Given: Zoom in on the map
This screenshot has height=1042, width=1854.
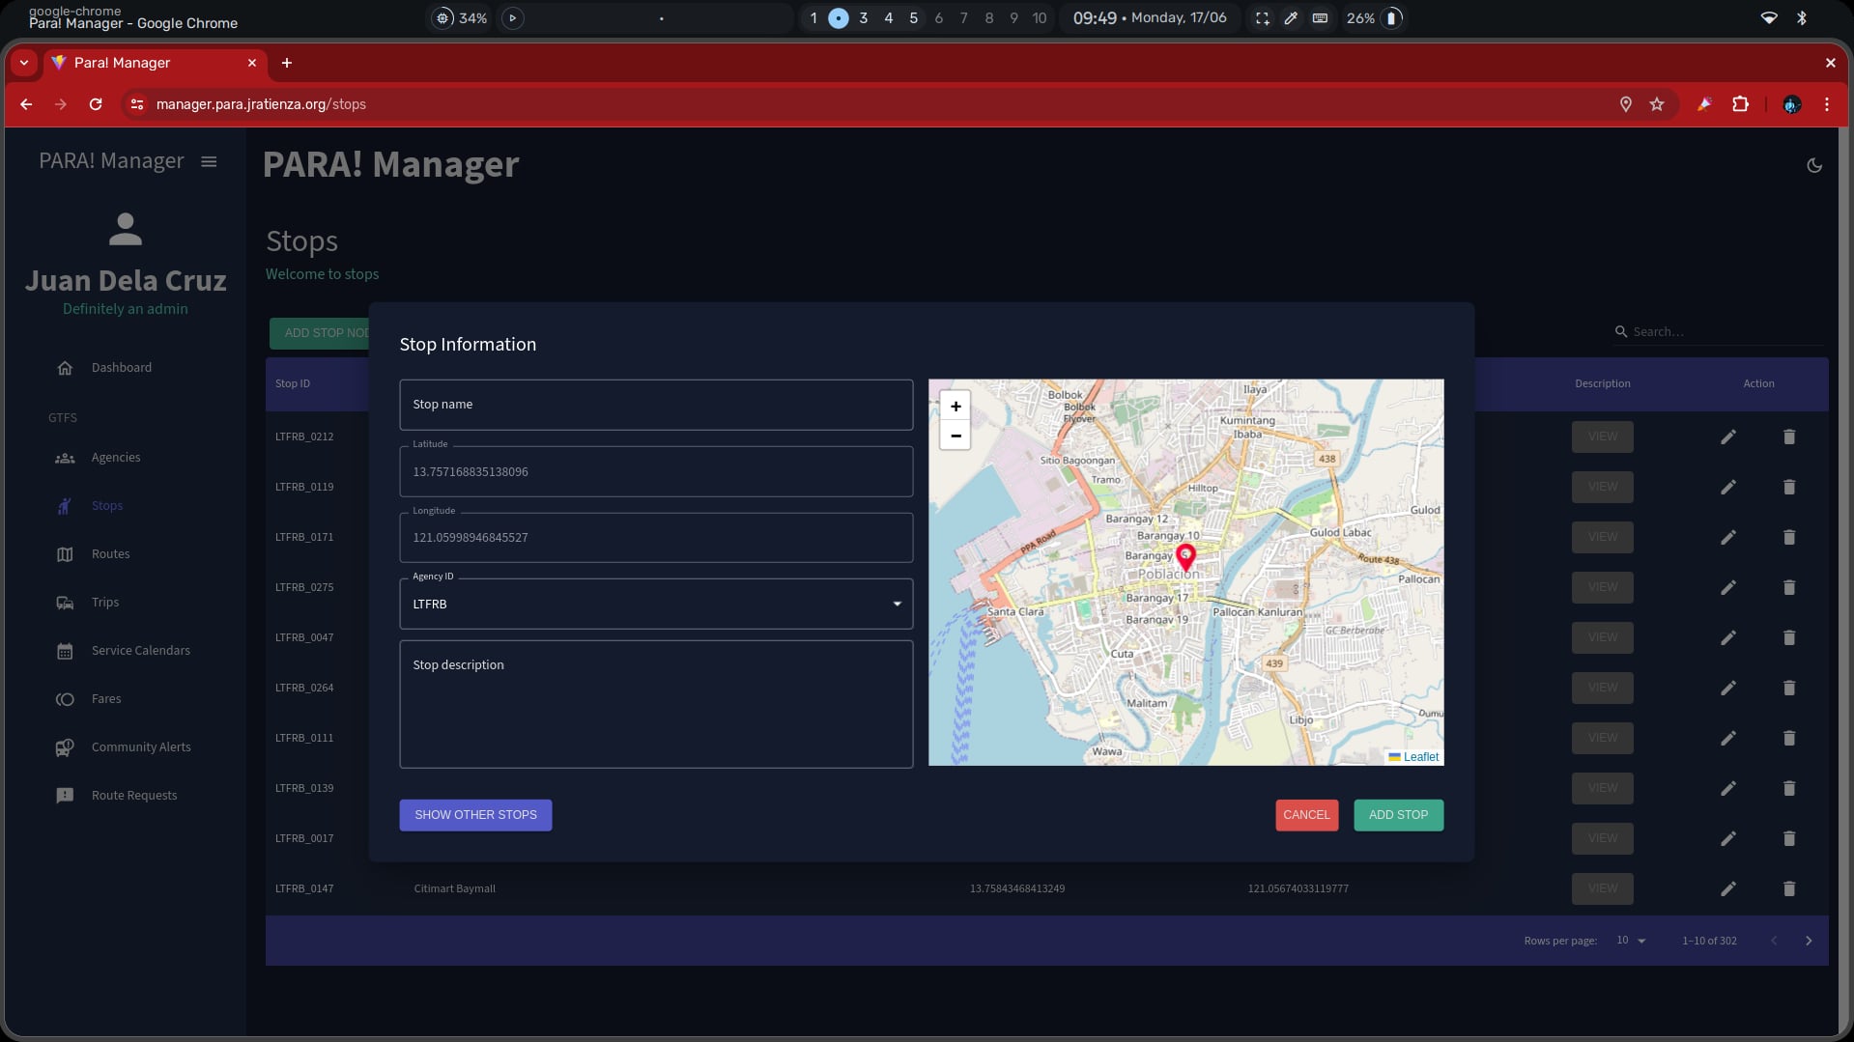Looking at the screenshot, I should point(956,407).
